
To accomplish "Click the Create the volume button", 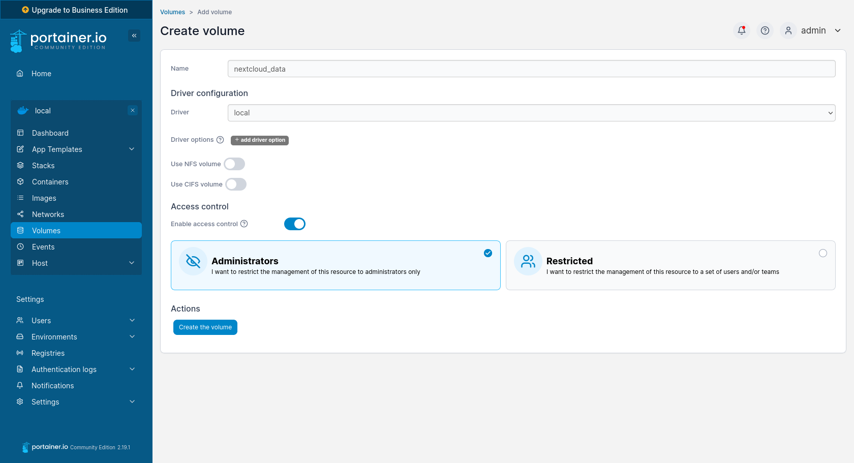I will tap(205, 327).
